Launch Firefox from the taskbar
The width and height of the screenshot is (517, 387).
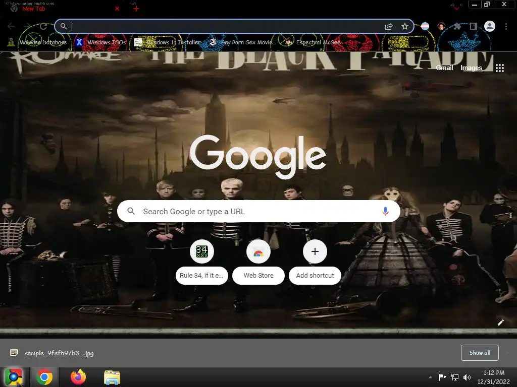click(78, 377)
